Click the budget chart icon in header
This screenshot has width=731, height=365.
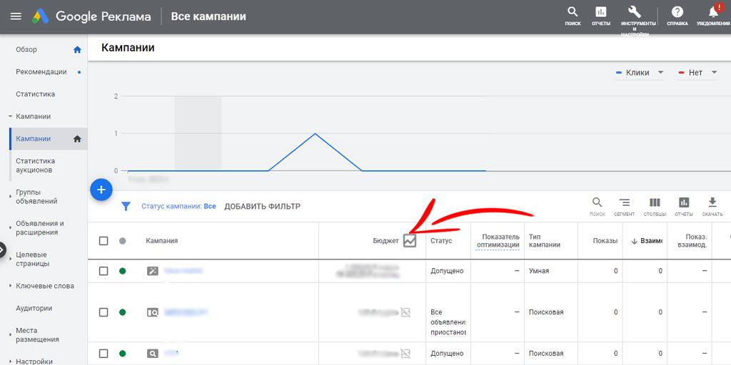[409, 241]
